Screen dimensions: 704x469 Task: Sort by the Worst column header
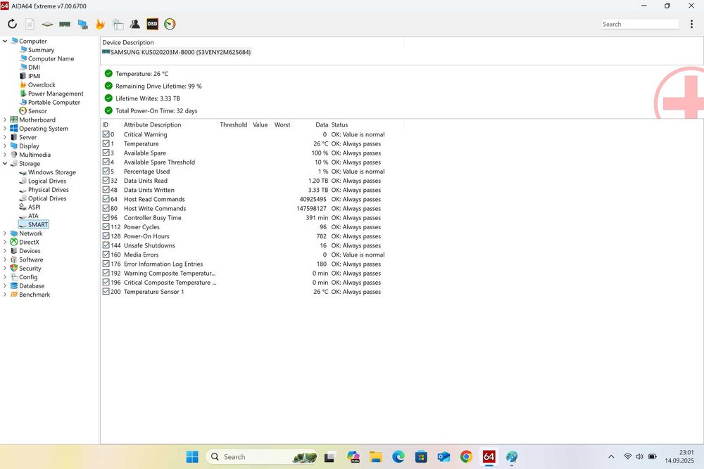282,124
